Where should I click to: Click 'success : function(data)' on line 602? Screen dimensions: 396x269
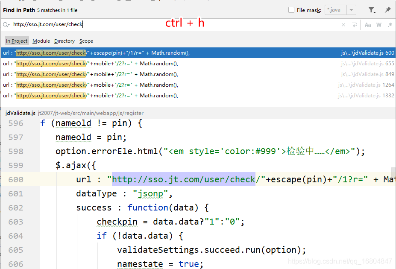tap(142, 208)
